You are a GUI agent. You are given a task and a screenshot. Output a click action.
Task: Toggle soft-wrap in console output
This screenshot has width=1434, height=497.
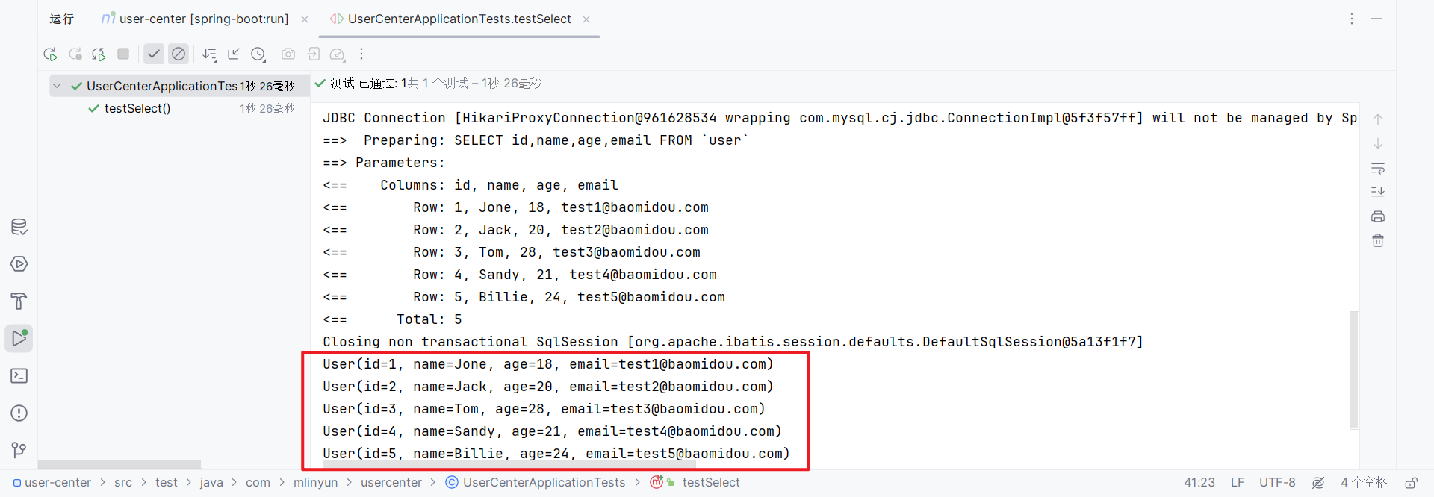[1378, 168]
